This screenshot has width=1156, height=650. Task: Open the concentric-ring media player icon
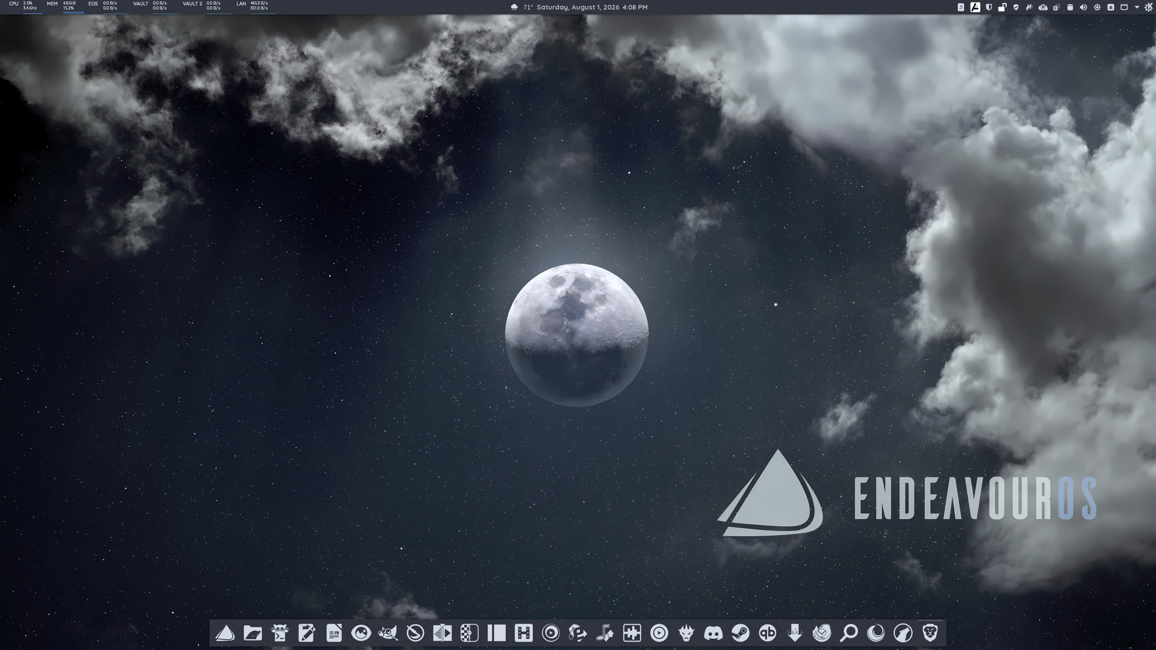(x=551, y=633)
